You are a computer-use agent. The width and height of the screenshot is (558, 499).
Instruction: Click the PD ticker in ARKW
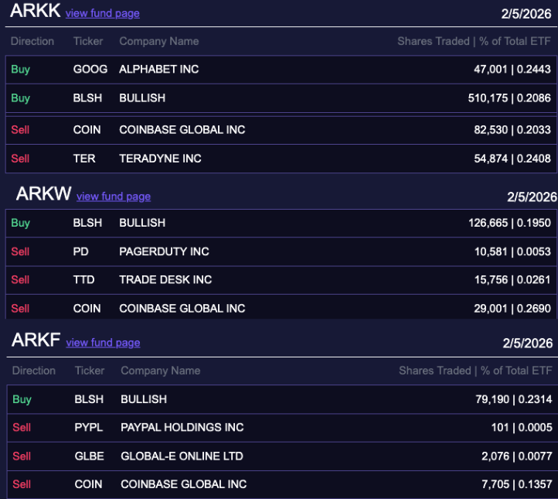click(81, 251)
